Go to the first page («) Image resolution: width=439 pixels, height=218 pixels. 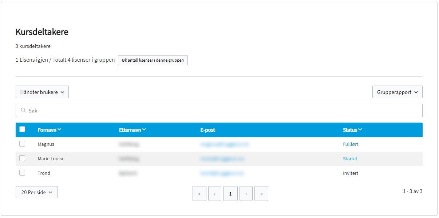[199, 194]
